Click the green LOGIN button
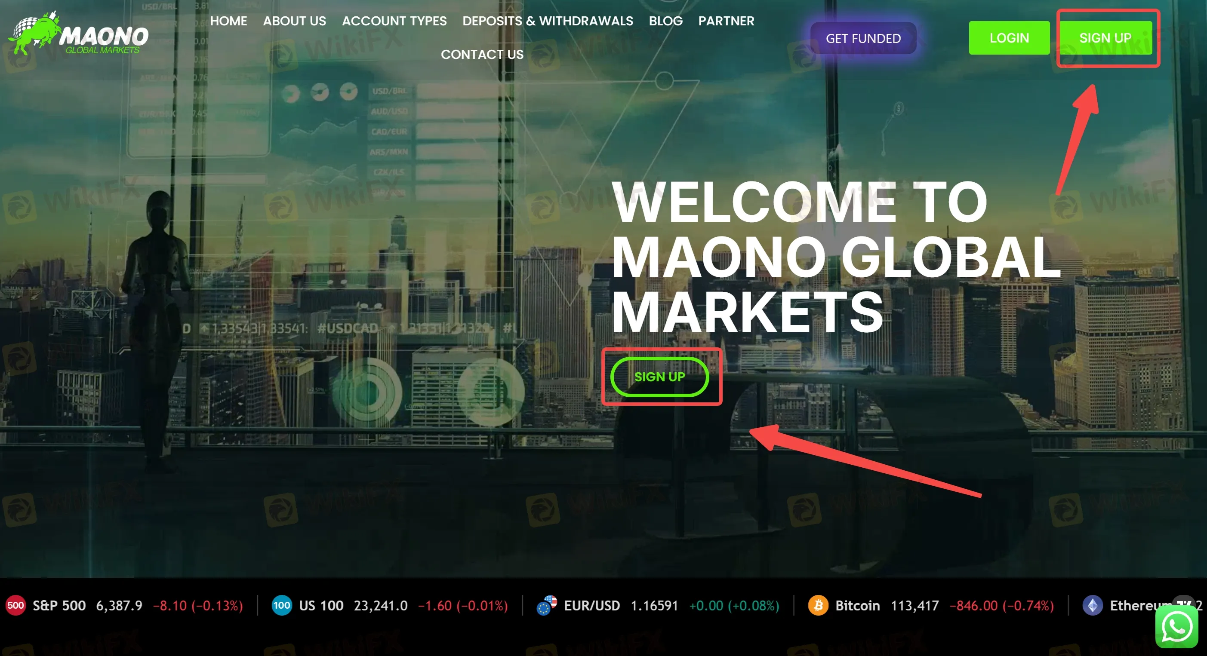The height and width of the screenshot is (656, 1207). click(1009, 38)
